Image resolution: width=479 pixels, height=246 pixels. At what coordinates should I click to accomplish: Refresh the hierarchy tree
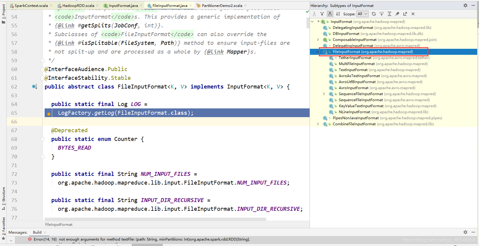[374, 14]
